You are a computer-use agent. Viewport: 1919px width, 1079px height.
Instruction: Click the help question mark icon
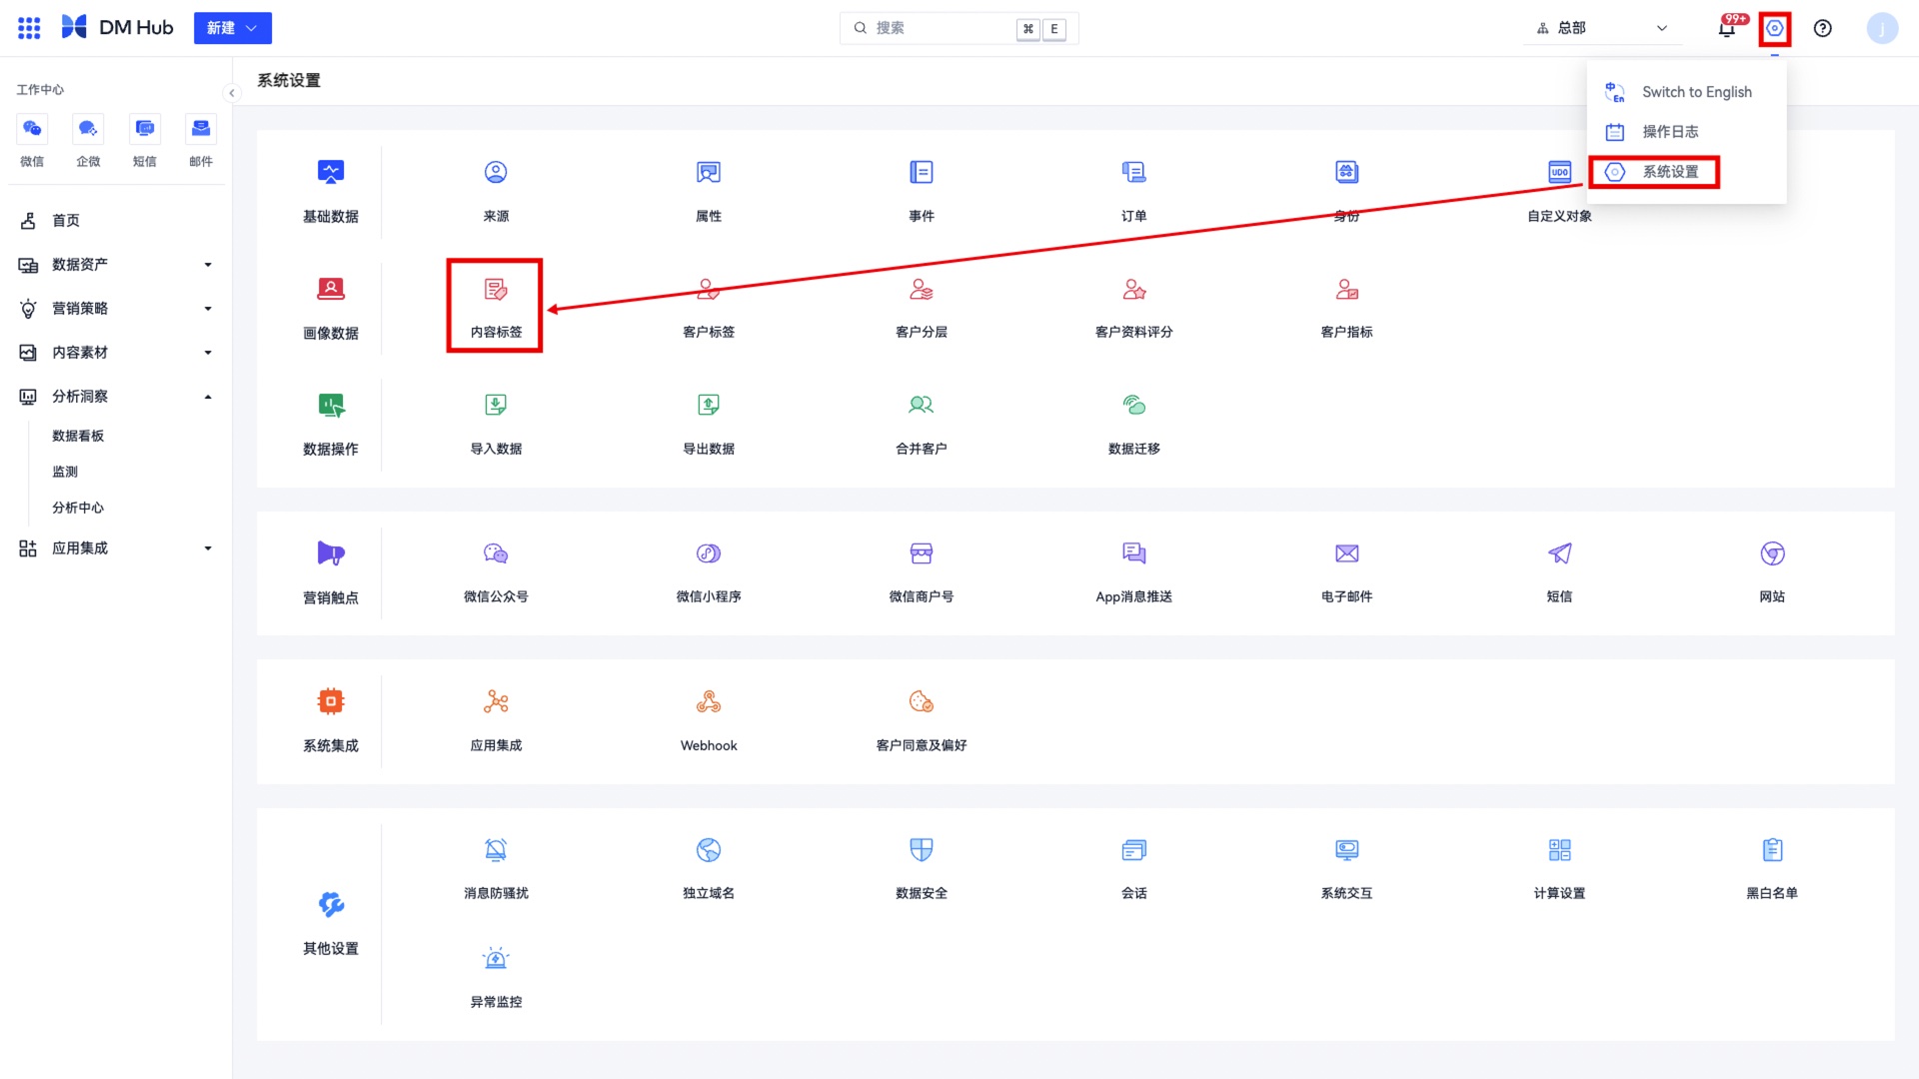click(1823, 28)
